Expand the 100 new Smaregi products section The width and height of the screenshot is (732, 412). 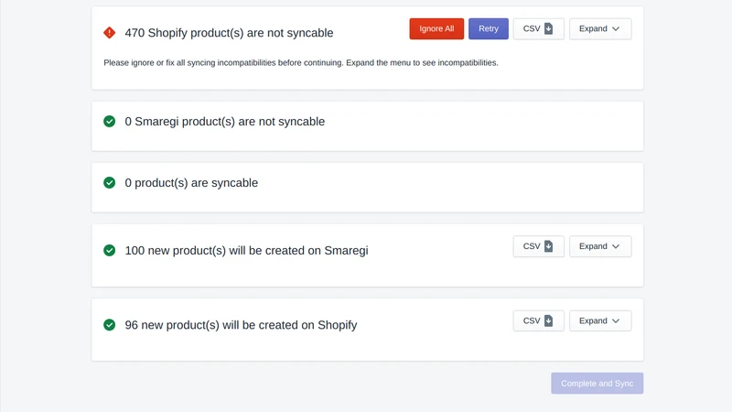click(600, 246)
